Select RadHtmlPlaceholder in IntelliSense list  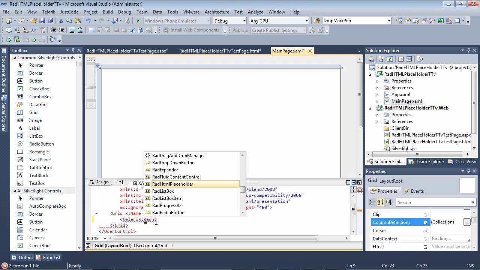(192, 184)
